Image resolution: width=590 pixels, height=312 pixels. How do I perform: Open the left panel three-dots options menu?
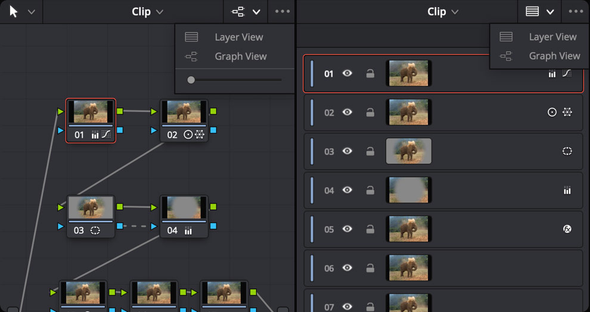(281, 11)
